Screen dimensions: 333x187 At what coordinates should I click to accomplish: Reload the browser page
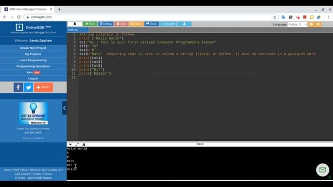point(19,17)
